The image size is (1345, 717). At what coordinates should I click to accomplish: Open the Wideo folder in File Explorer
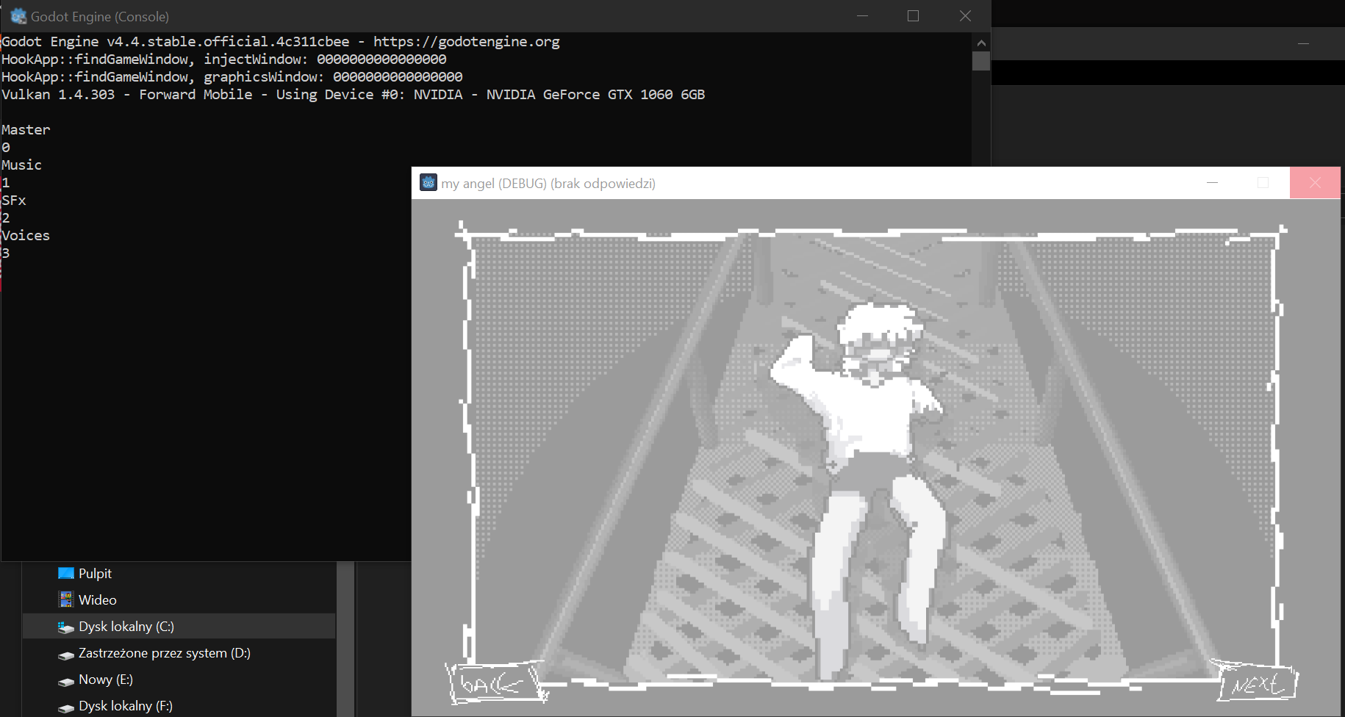click(87, 599)
